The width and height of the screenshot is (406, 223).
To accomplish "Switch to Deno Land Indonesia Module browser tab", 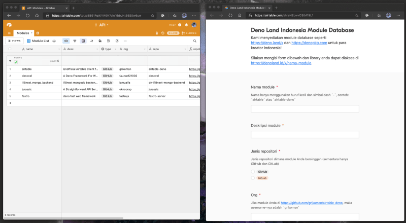I will point(247,8).
